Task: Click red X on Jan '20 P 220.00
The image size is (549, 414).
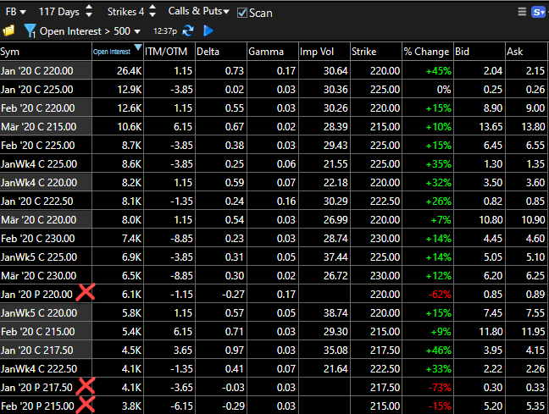Action: [x=86, y=294]
